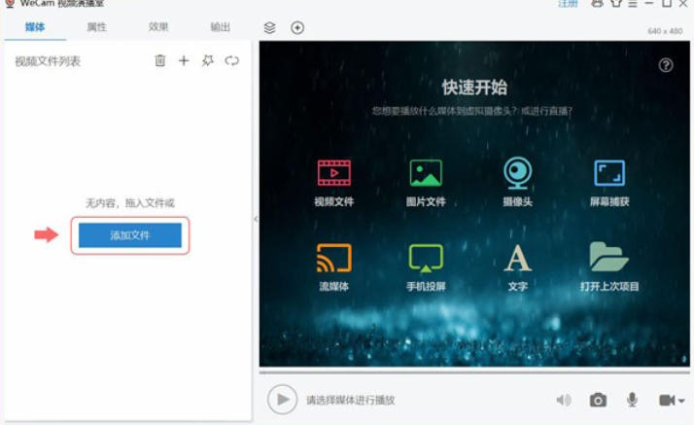
Task: Click the 640 x 480 resolution label
Action: coord(665,31)
